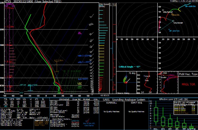Click the SHARPpy version text
This screenshot has width=198, height=130.
[184, 1]
